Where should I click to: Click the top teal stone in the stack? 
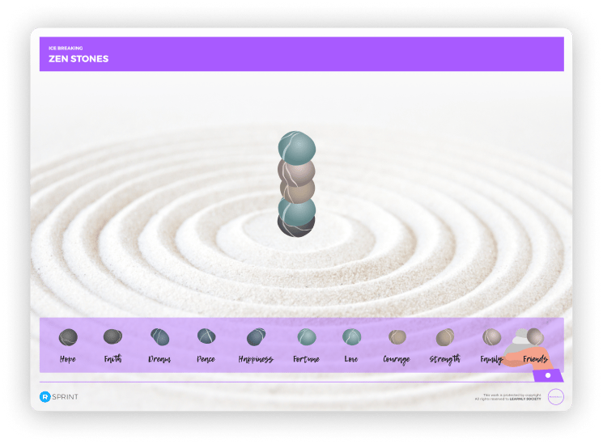(x=297, y=148)
